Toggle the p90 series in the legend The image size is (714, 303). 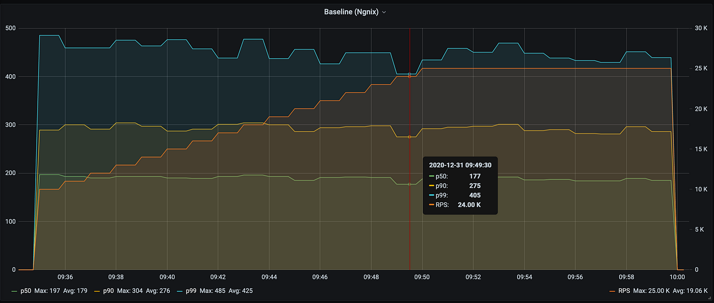109,291
